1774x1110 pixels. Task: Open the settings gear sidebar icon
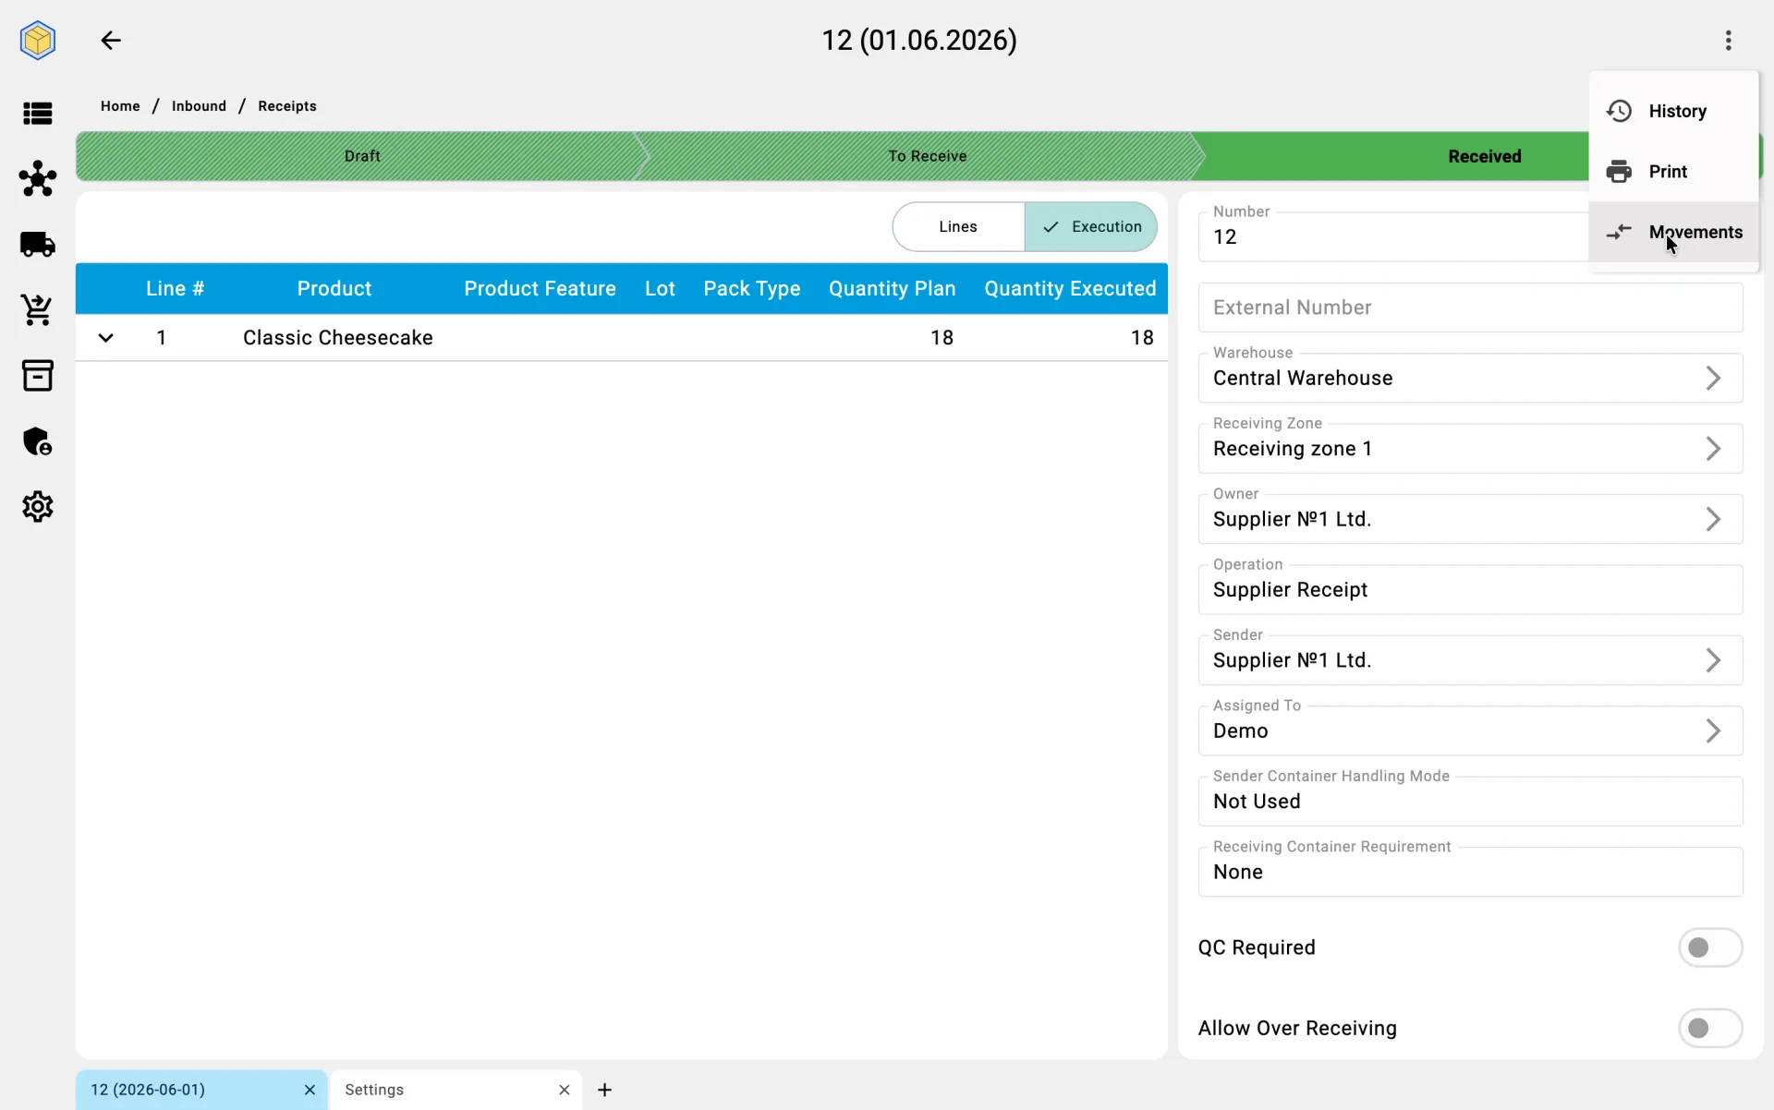38,507
